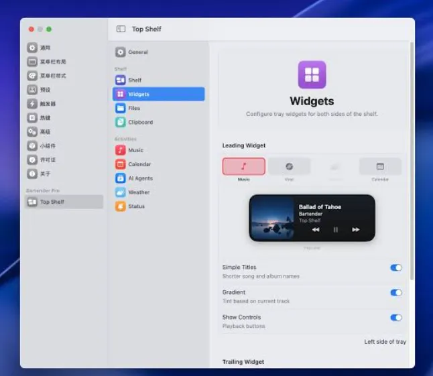The image size is (433, 376).
Task: Open the 通用 (General) sidebar item
Action: coord(64,48)
